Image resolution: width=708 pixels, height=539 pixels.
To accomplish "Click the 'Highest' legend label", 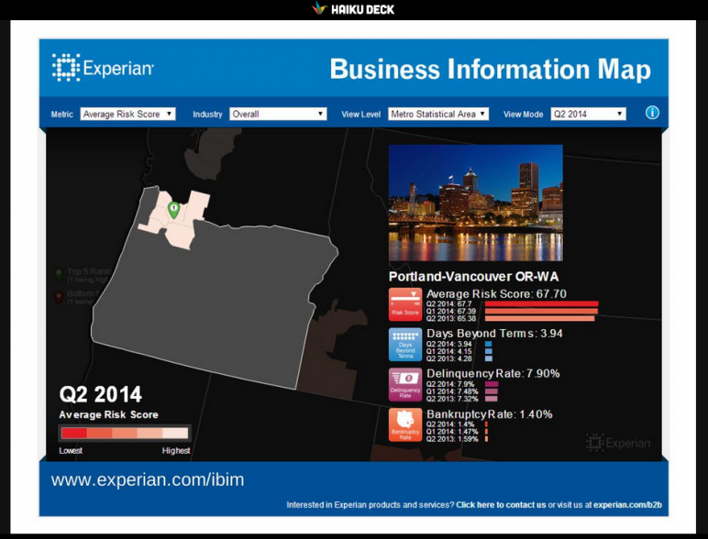I will coord(176,450).
